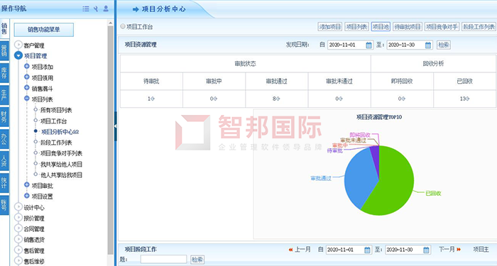Select the 项目工作台 radio button
The height and width of the screenshot is (266, 497).
(123, 27)
